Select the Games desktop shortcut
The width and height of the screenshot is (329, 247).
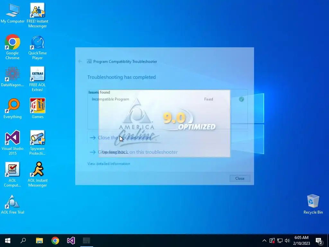(37, 109)
